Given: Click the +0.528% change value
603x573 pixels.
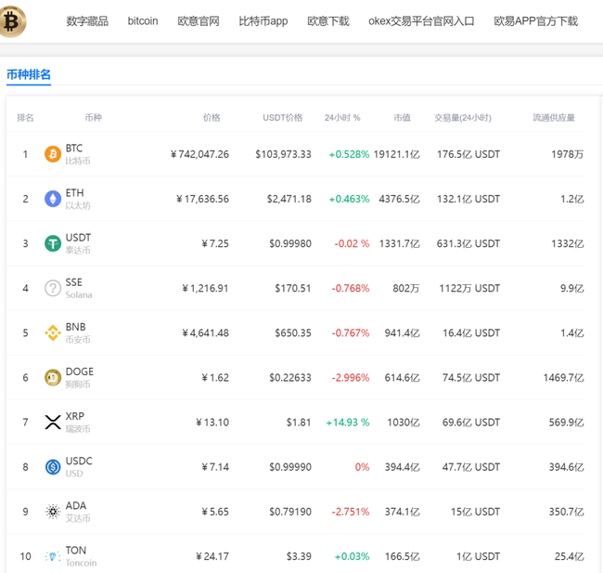Looking at the screenshot, I should click(349, 154).
